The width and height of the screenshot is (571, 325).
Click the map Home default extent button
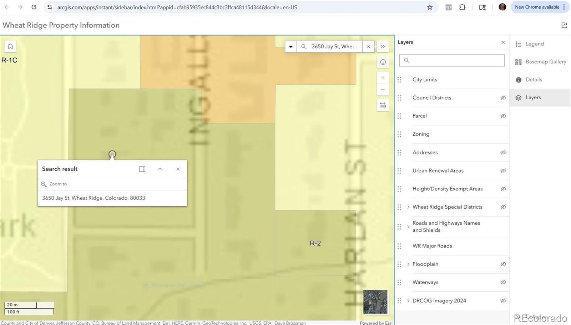[10, 47]
